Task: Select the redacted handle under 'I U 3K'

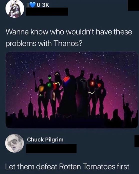Action: 47,12
